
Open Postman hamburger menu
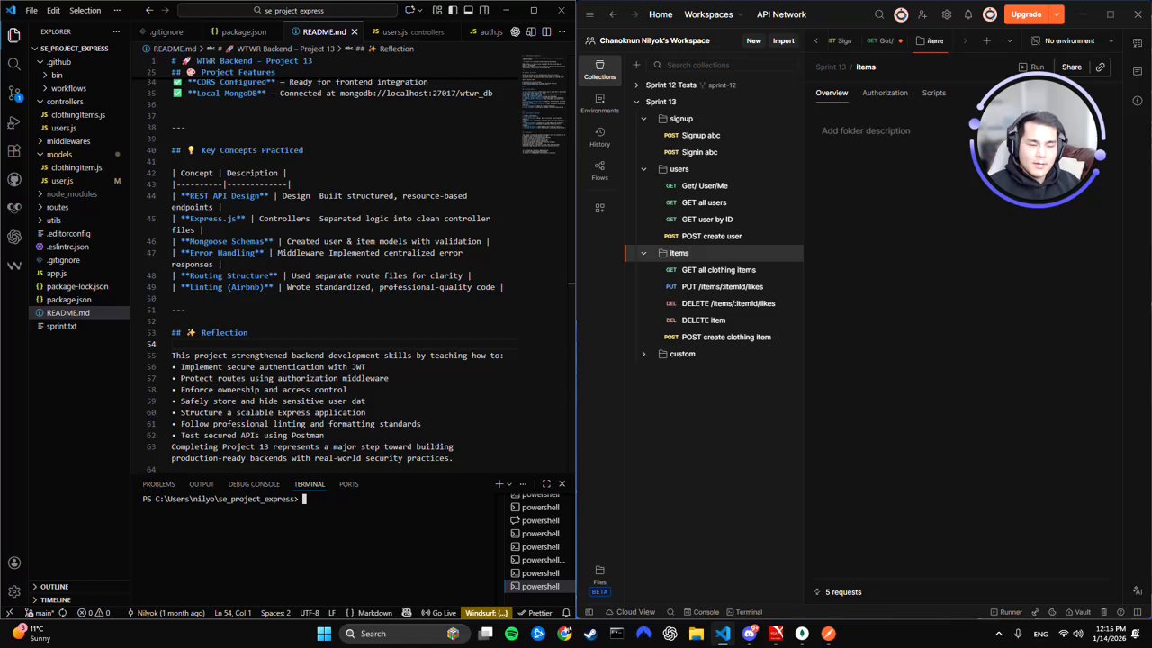pyautogui.click(x=589, y=14)
